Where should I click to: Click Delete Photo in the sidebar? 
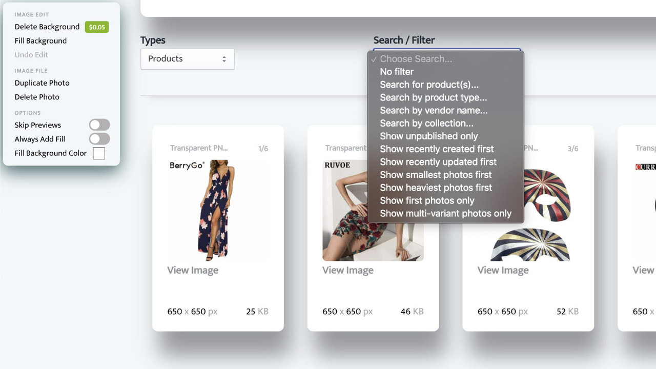coord(36,97)
